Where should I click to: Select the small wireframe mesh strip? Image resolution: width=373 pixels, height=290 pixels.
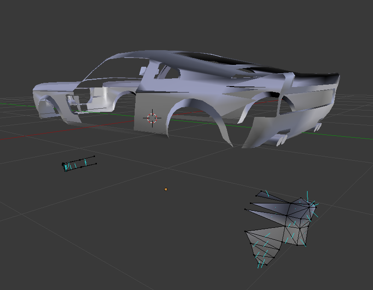coord(79,164)
